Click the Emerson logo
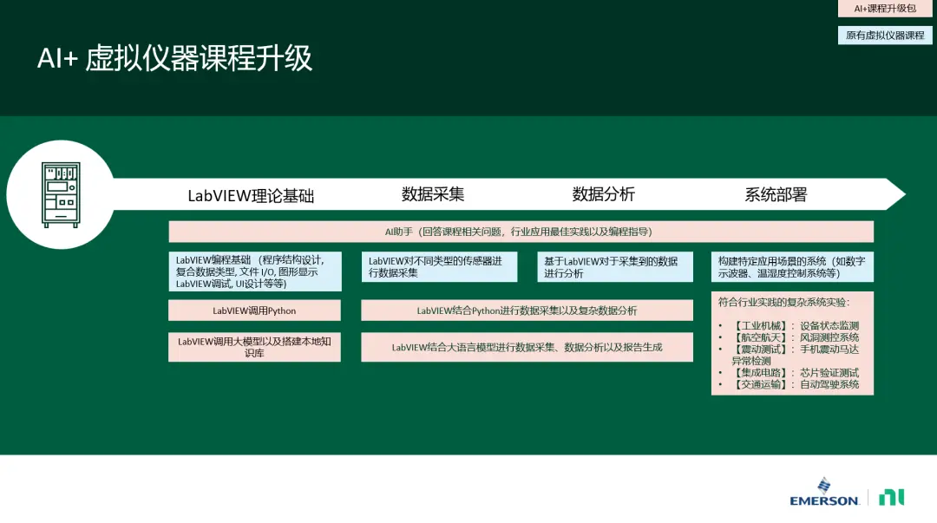 [x=825, y=492]
